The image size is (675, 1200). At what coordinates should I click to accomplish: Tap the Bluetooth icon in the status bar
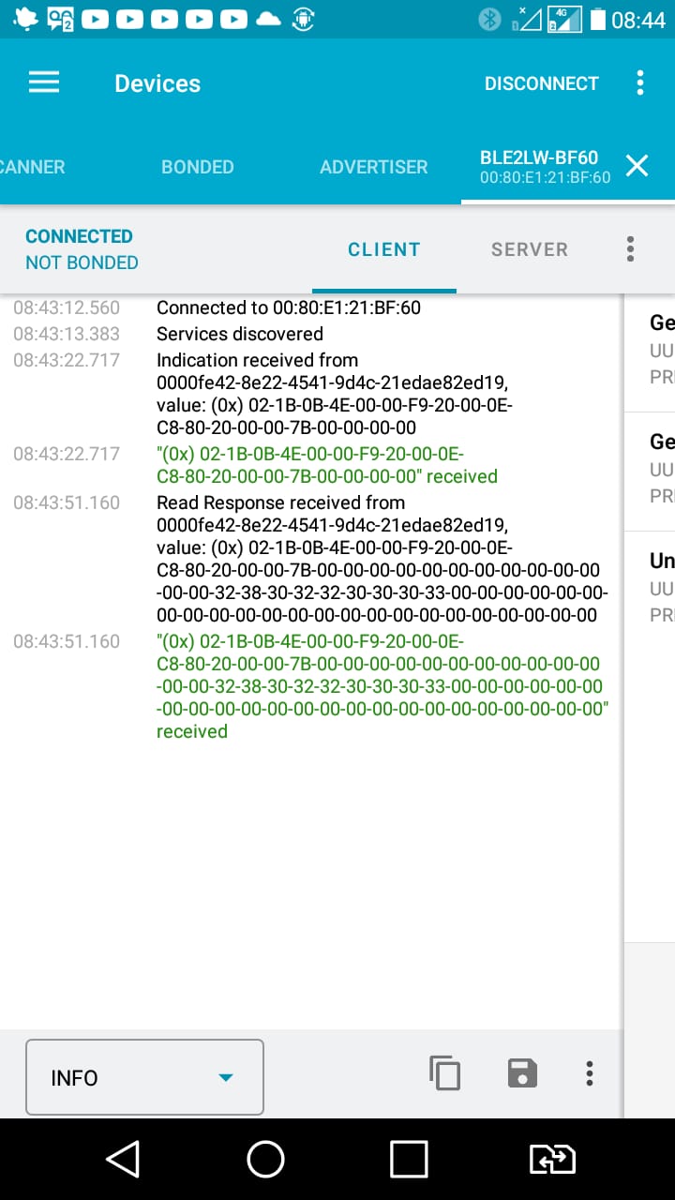(x=489, y=18)
